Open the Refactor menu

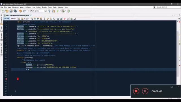pos(28,7)
